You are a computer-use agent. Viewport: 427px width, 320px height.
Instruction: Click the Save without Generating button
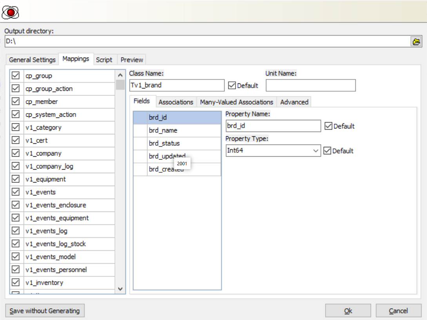[45, 310]
